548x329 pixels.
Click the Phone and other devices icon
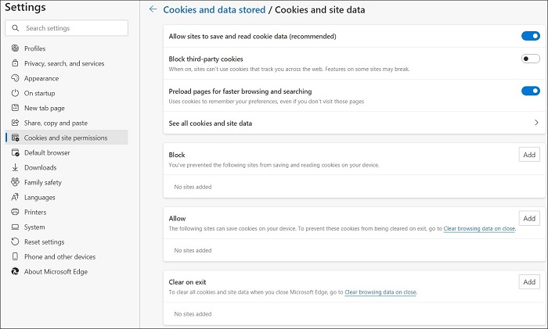(x=15, y=256)
